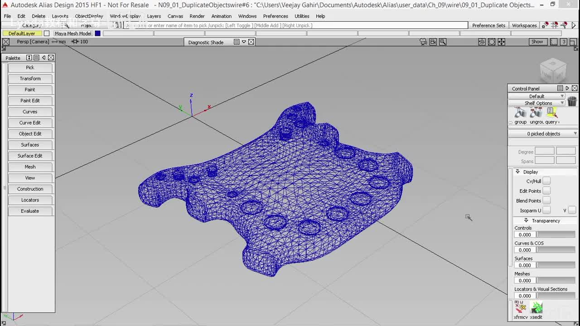Enable the Cv/Hull display checkbox
580x326 pixels.
pyautogui.click(x=546, y=181)
